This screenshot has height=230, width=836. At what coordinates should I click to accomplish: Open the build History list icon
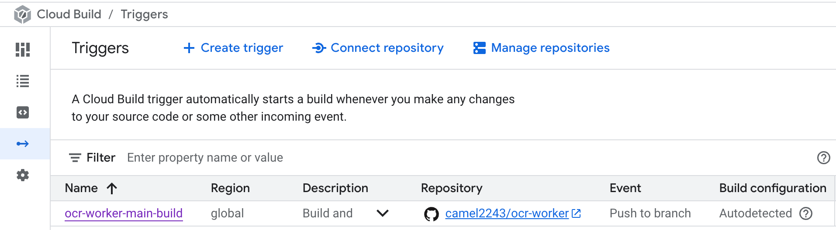pyautogui.click(x=23, y=81)
